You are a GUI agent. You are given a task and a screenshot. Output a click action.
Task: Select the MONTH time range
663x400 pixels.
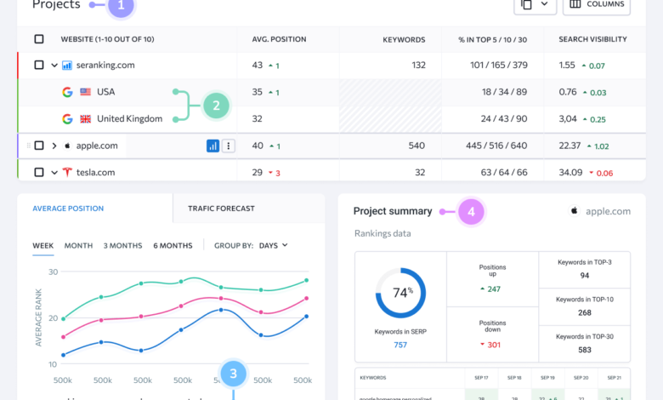click(78, 245)
